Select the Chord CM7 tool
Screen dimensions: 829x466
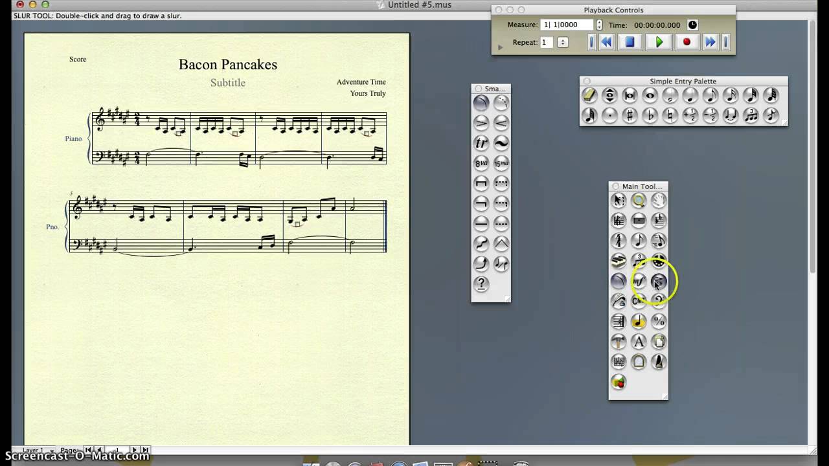(x=639, y=301)
